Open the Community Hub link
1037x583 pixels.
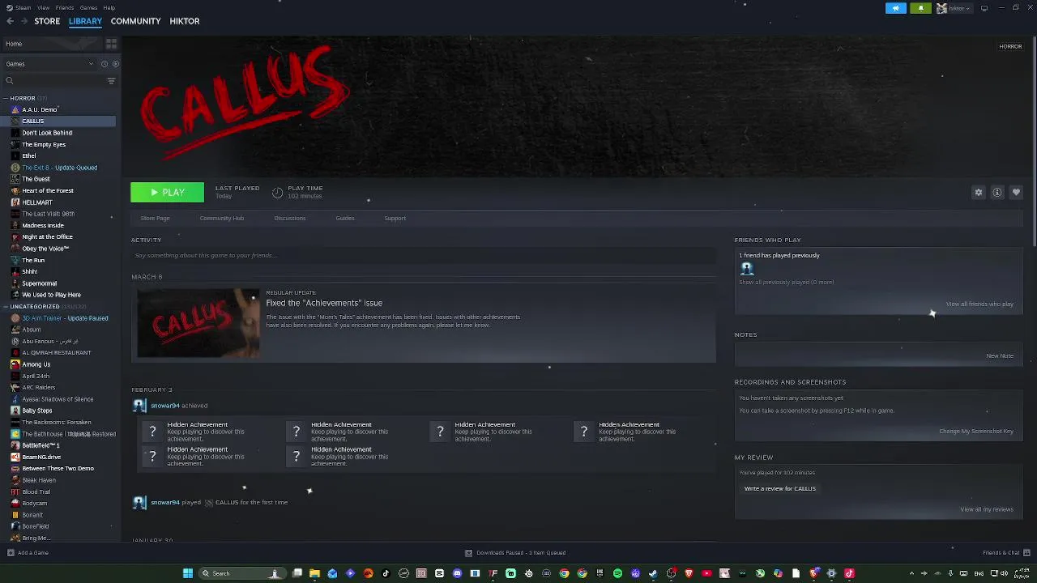[221, 219]
